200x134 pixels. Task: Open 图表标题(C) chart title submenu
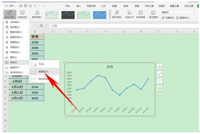tap(17, 32)
